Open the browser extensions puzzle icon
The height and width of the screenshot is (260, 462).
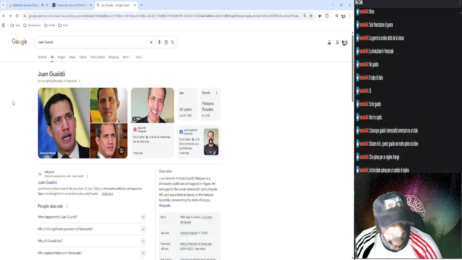pyautogui.click(x=327, y=16)
